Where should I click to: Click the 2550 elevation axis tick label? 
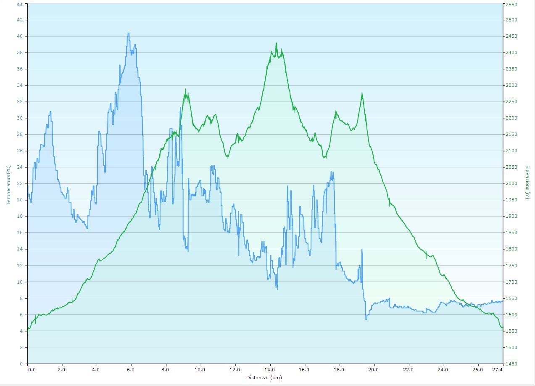pyautogui.click(x=511, y=4)
